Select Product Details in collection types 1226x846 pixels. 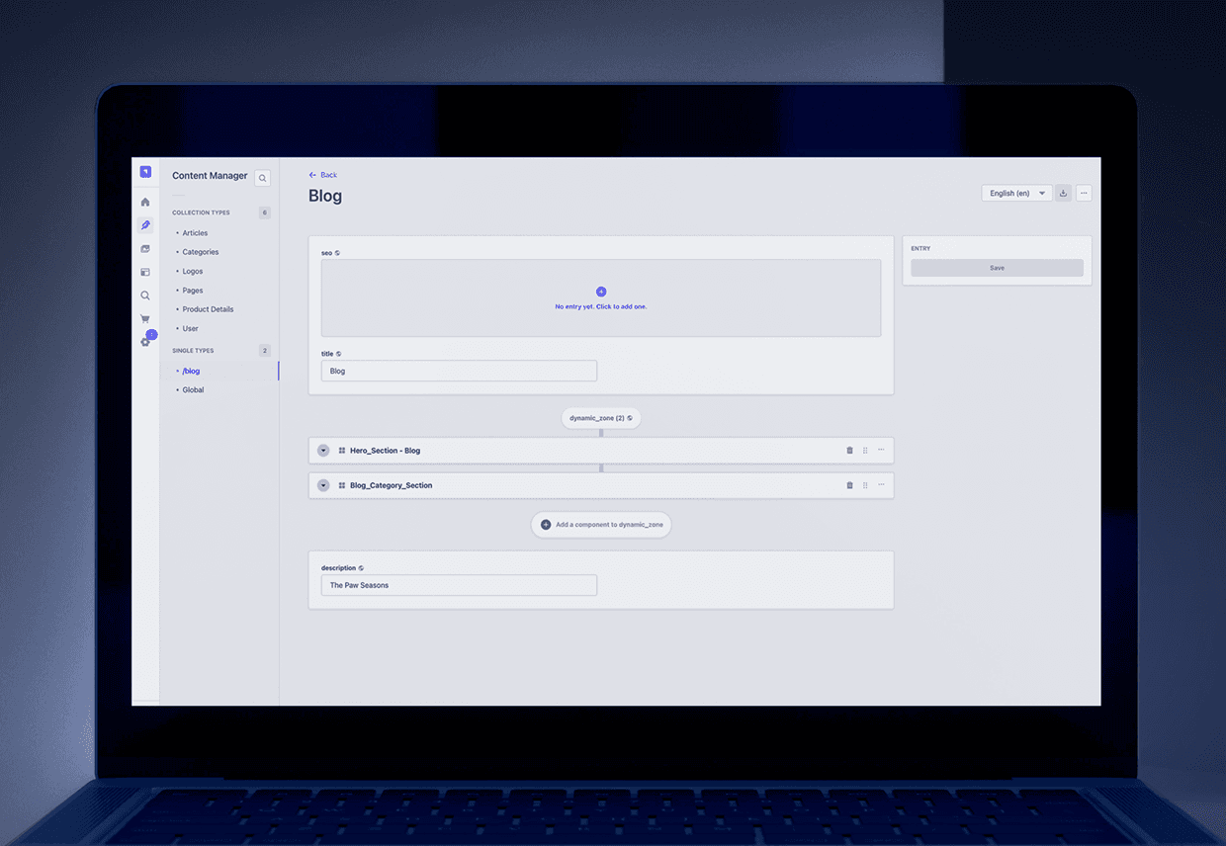tap(208, 309)
